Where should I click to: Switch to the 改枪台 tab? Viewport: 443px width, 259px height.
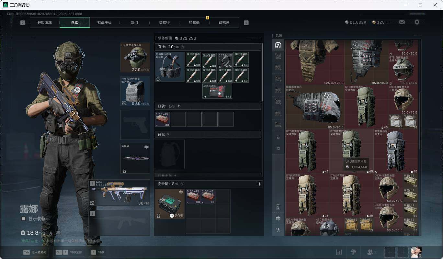tap(224, 23)
